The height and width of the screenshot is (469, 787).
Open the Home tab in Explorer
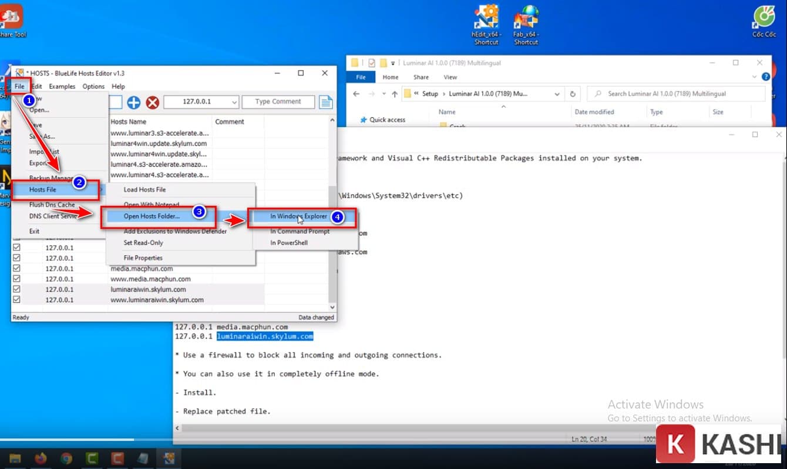pyautogui.click(x=391, y=77)
